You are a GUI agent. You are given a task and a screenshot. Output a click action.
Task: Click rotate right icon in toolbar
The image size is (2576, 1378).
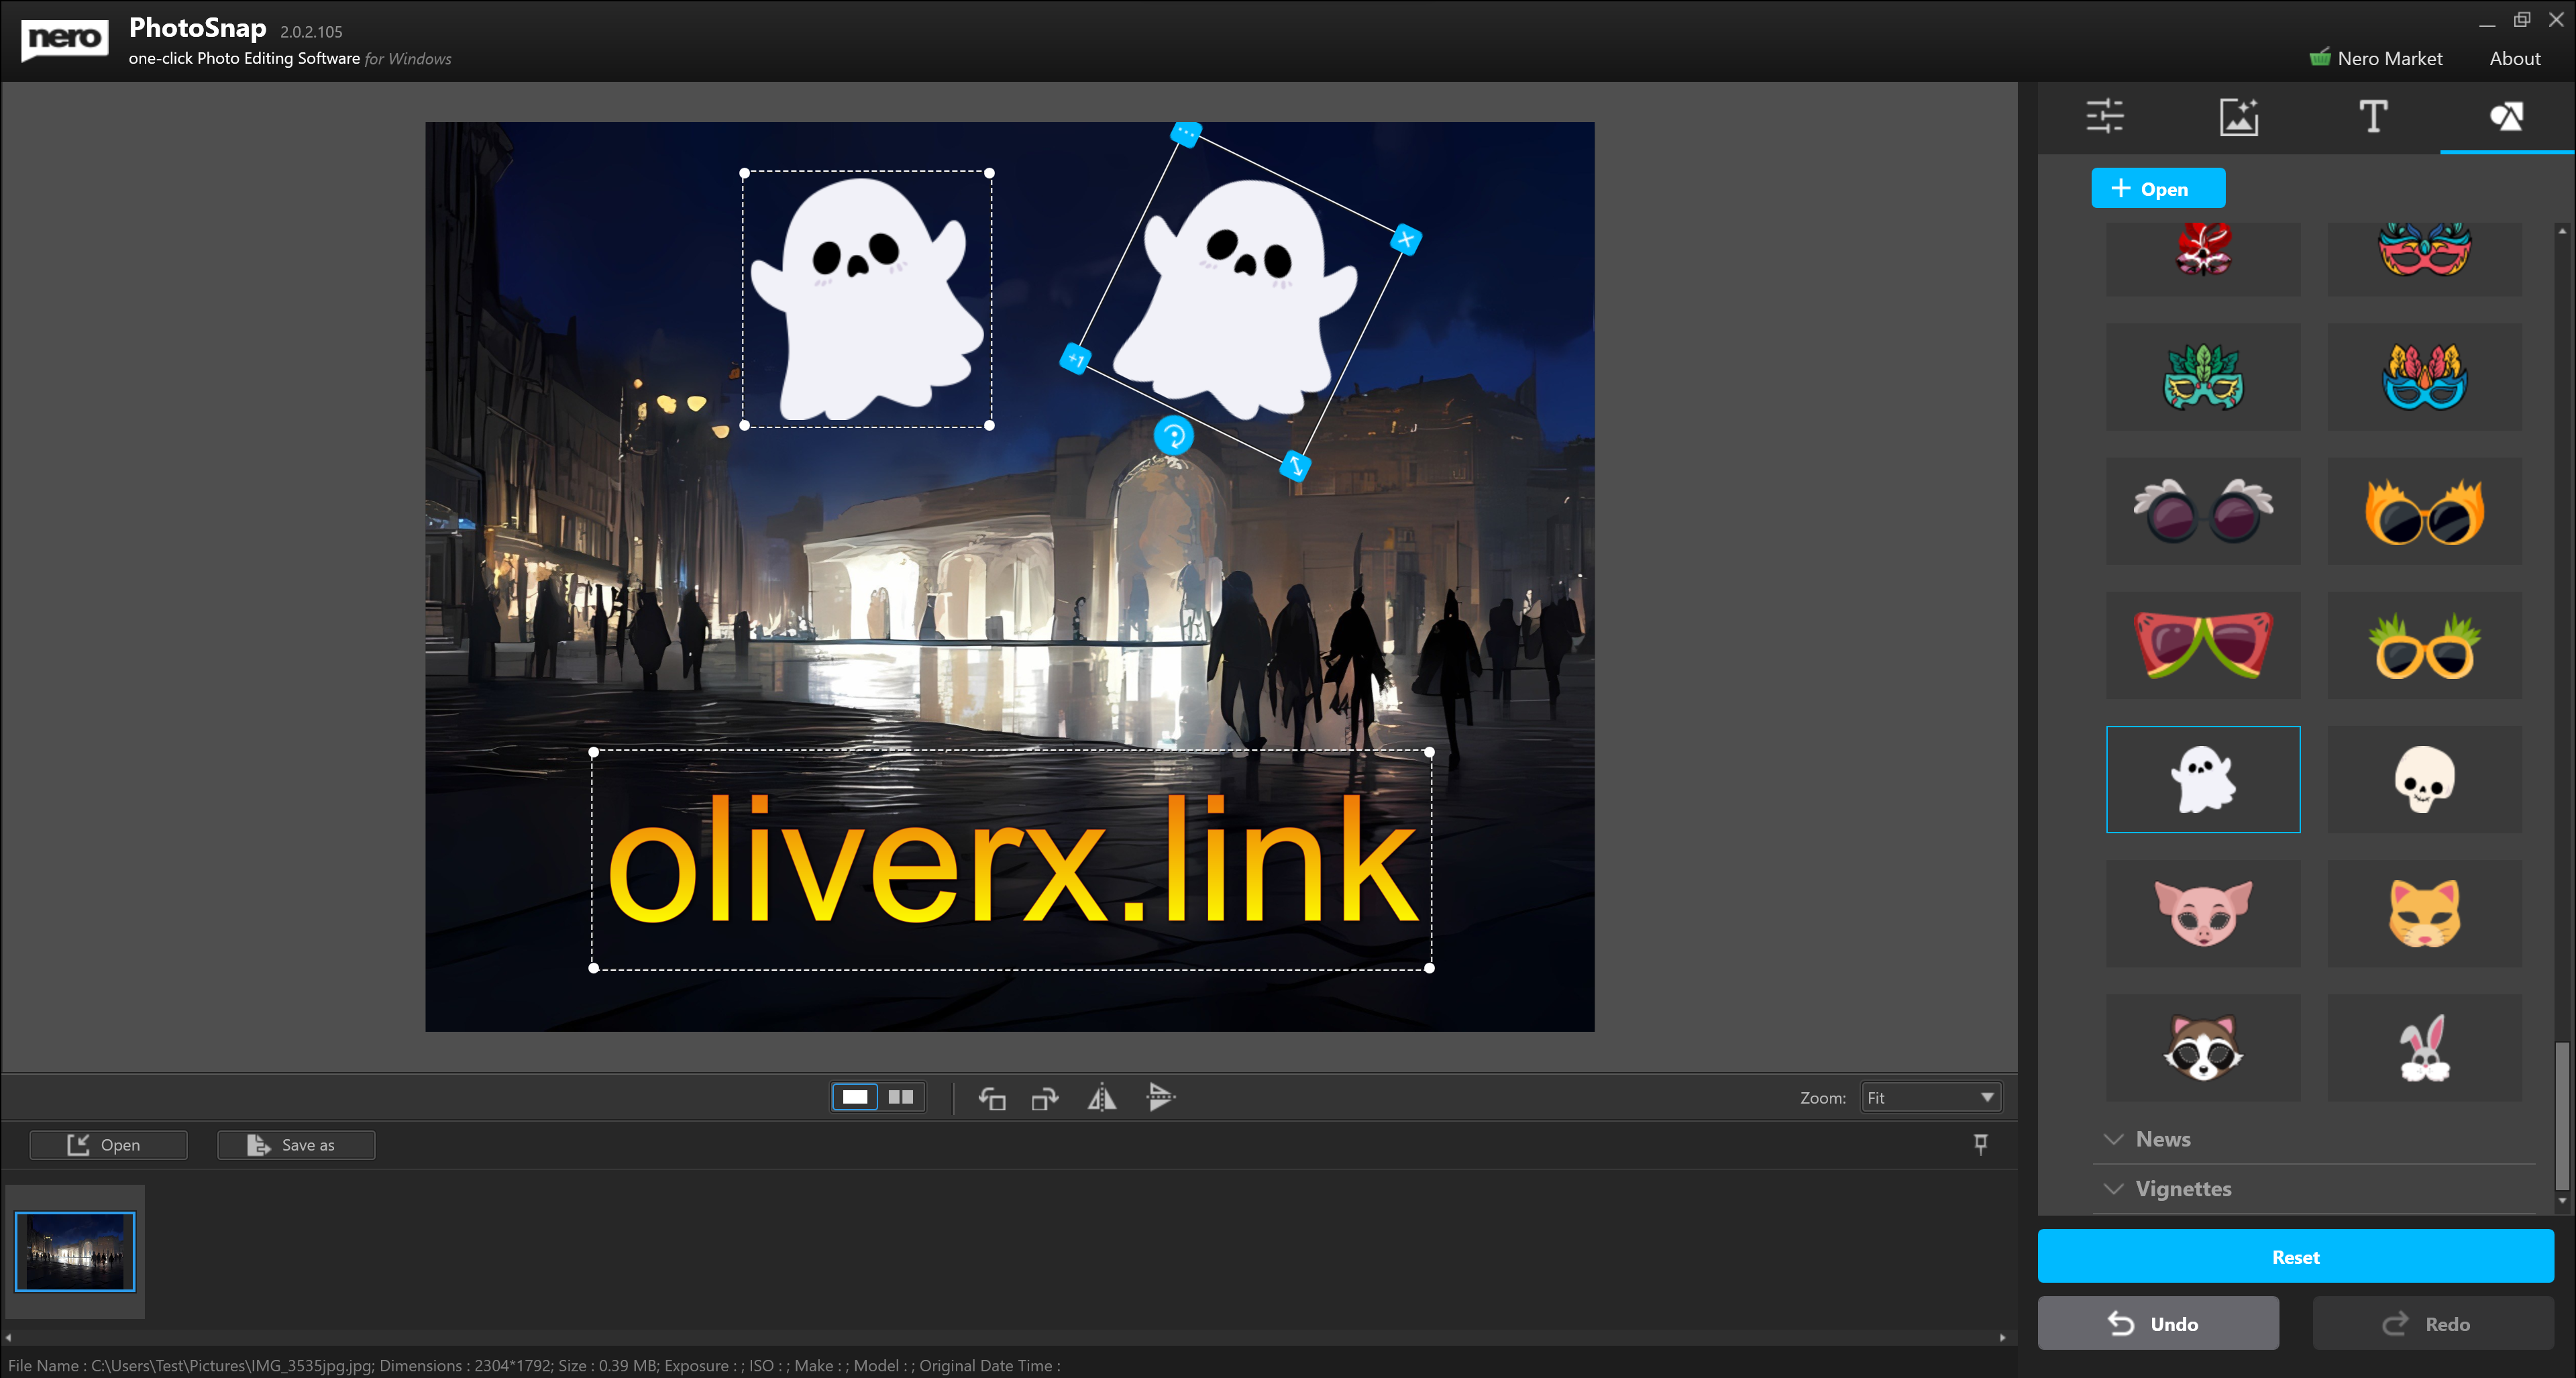[x=1045, y=1098]
